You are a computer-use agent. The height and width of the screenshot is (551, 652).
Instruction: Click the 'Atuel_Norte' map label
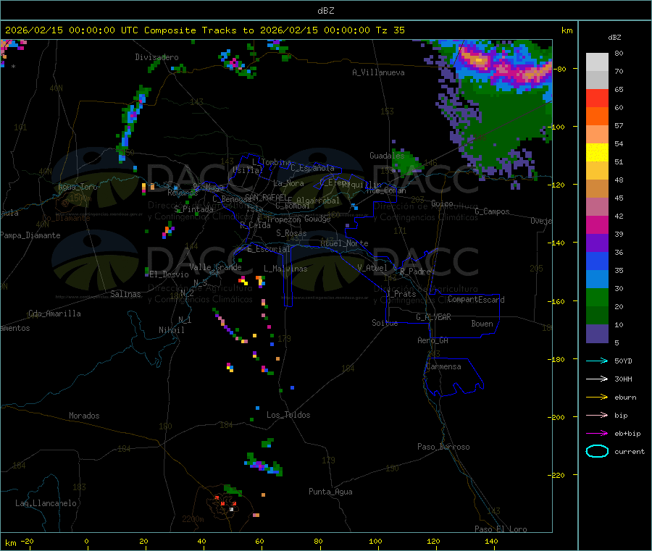tap(344, 243)
